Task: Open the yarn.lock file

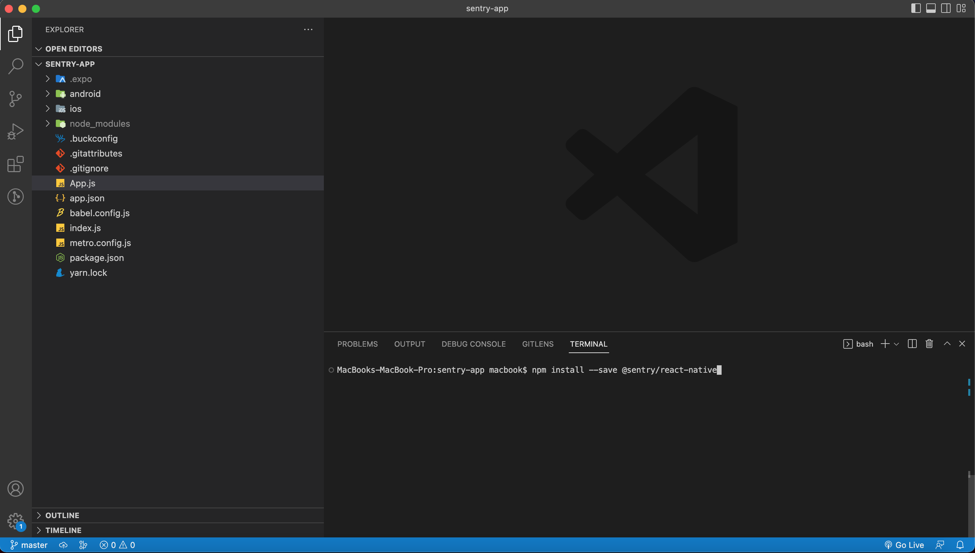Action: coord(178,273)
